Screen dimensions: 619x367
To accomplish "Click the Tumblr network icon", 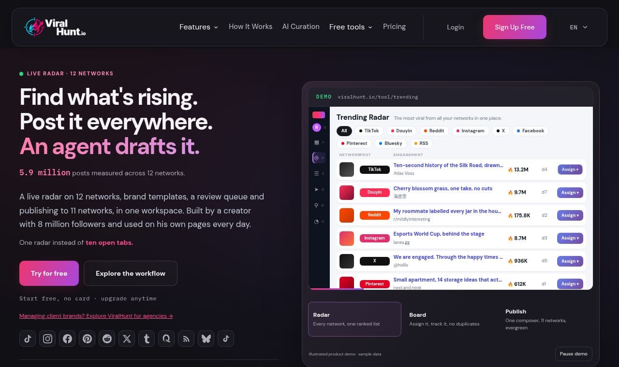I will tap(147, 339).
